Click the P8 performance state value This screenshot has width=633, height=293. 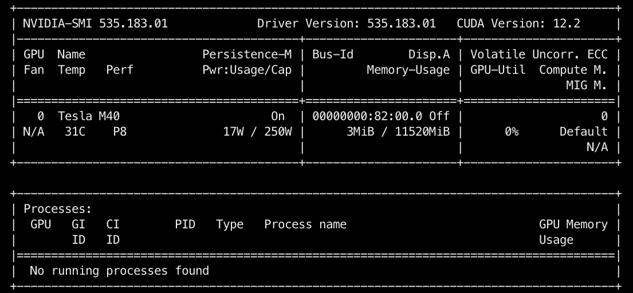120,132
